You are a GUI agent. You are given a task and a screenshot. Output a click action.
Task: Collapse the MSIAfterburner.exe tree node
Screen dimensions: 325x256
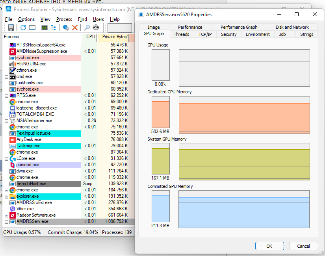click(6, 121)
